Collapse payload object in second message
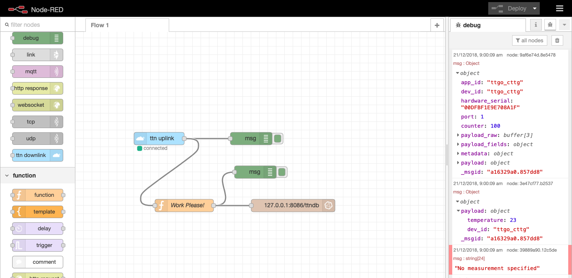572x278 pixels. coord(458,211)
